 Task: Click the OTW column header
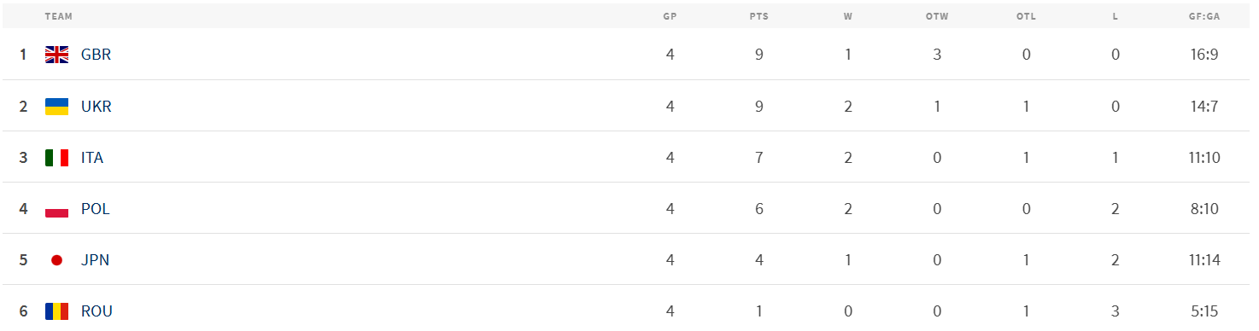(937, 16)
